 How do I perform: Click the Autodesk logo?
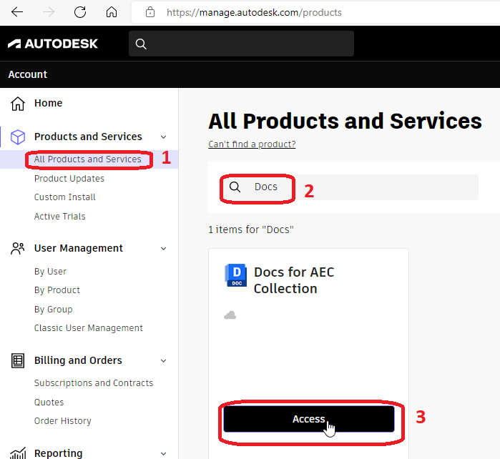click(x=53, y=44)
